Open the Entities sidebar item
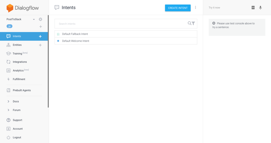The height and width of the screenshot is (143, 271). (x=17, y=45)
